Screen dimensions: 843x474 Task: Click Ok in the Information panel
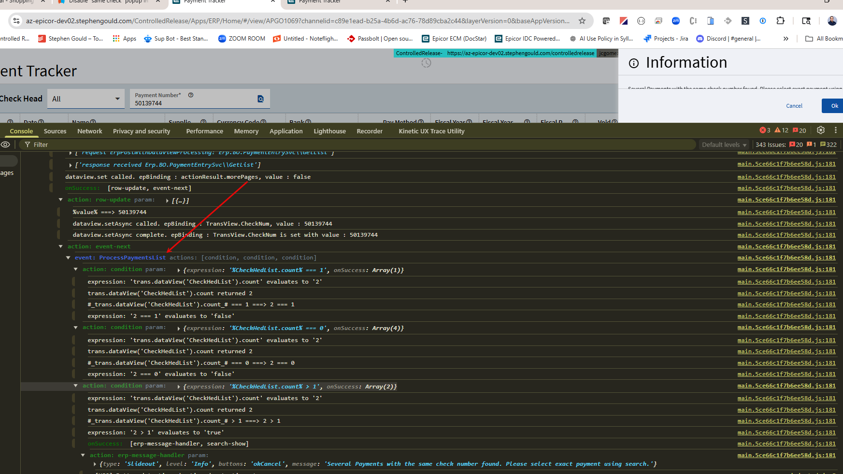834,106
